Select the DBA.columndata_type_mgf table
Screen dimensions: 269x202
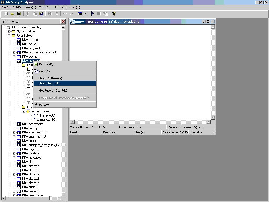39,52
